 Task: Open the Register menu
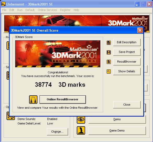click(65, 10)
